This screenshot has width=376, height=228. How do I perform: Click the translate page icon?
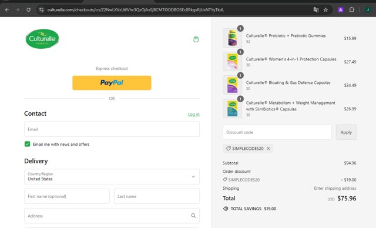pyautogui.click(x=316, y=10)
